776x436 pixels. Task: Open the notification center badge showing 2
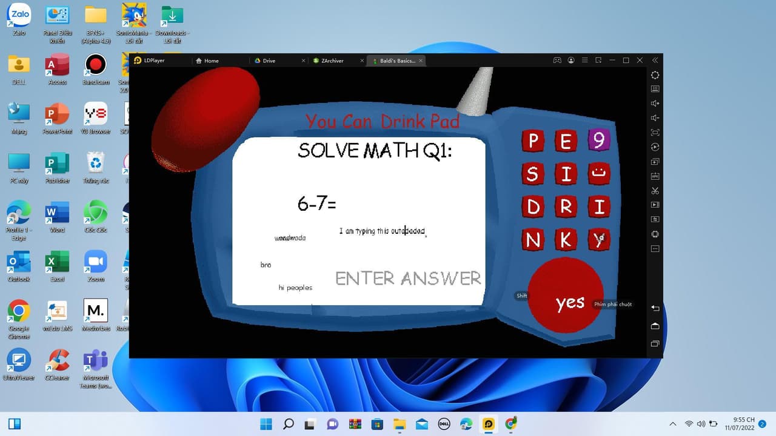tap(762, 424)
